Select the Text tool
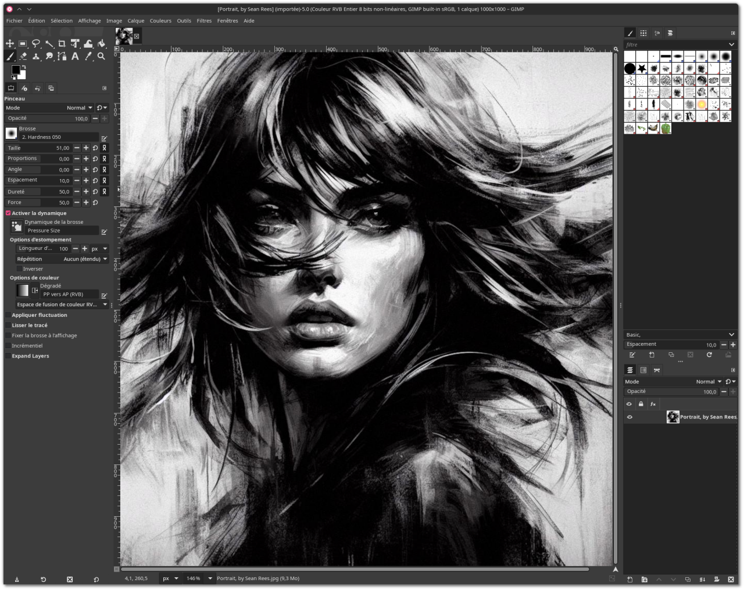Image resolution: width=744 pixels, height=590 pixels. [x=75, y=56]
